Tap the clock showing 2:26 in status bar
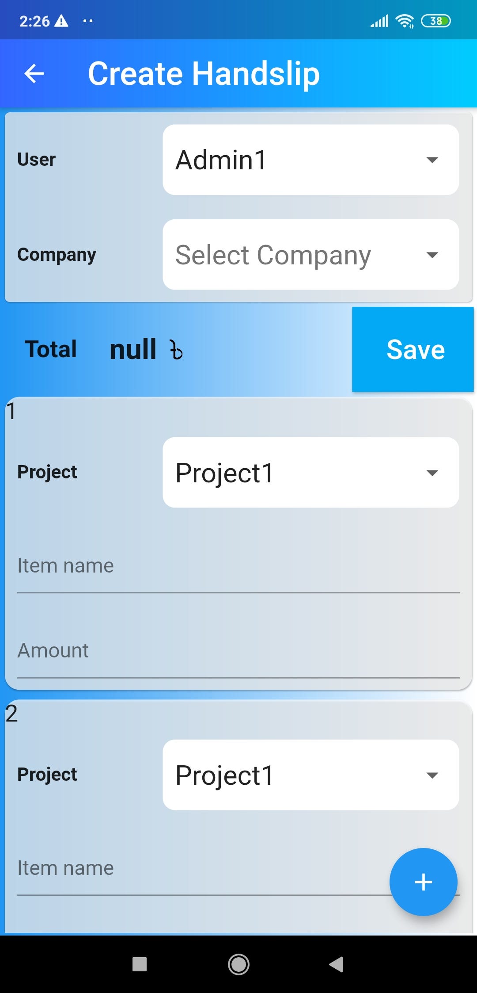 pyautogui.click(x=35, y=20)
